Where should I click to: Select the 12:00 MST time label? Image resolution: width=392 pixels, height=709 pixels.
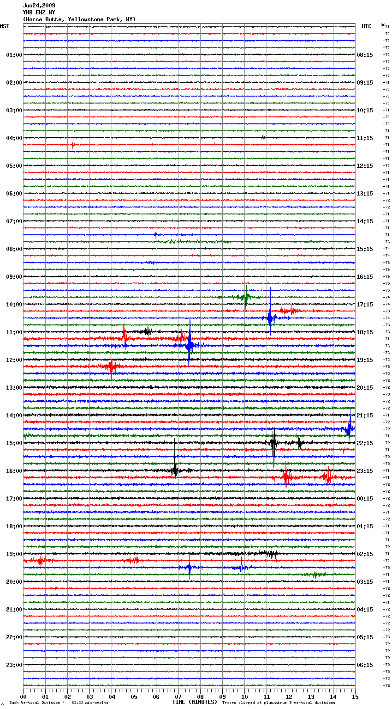point(14,360)
